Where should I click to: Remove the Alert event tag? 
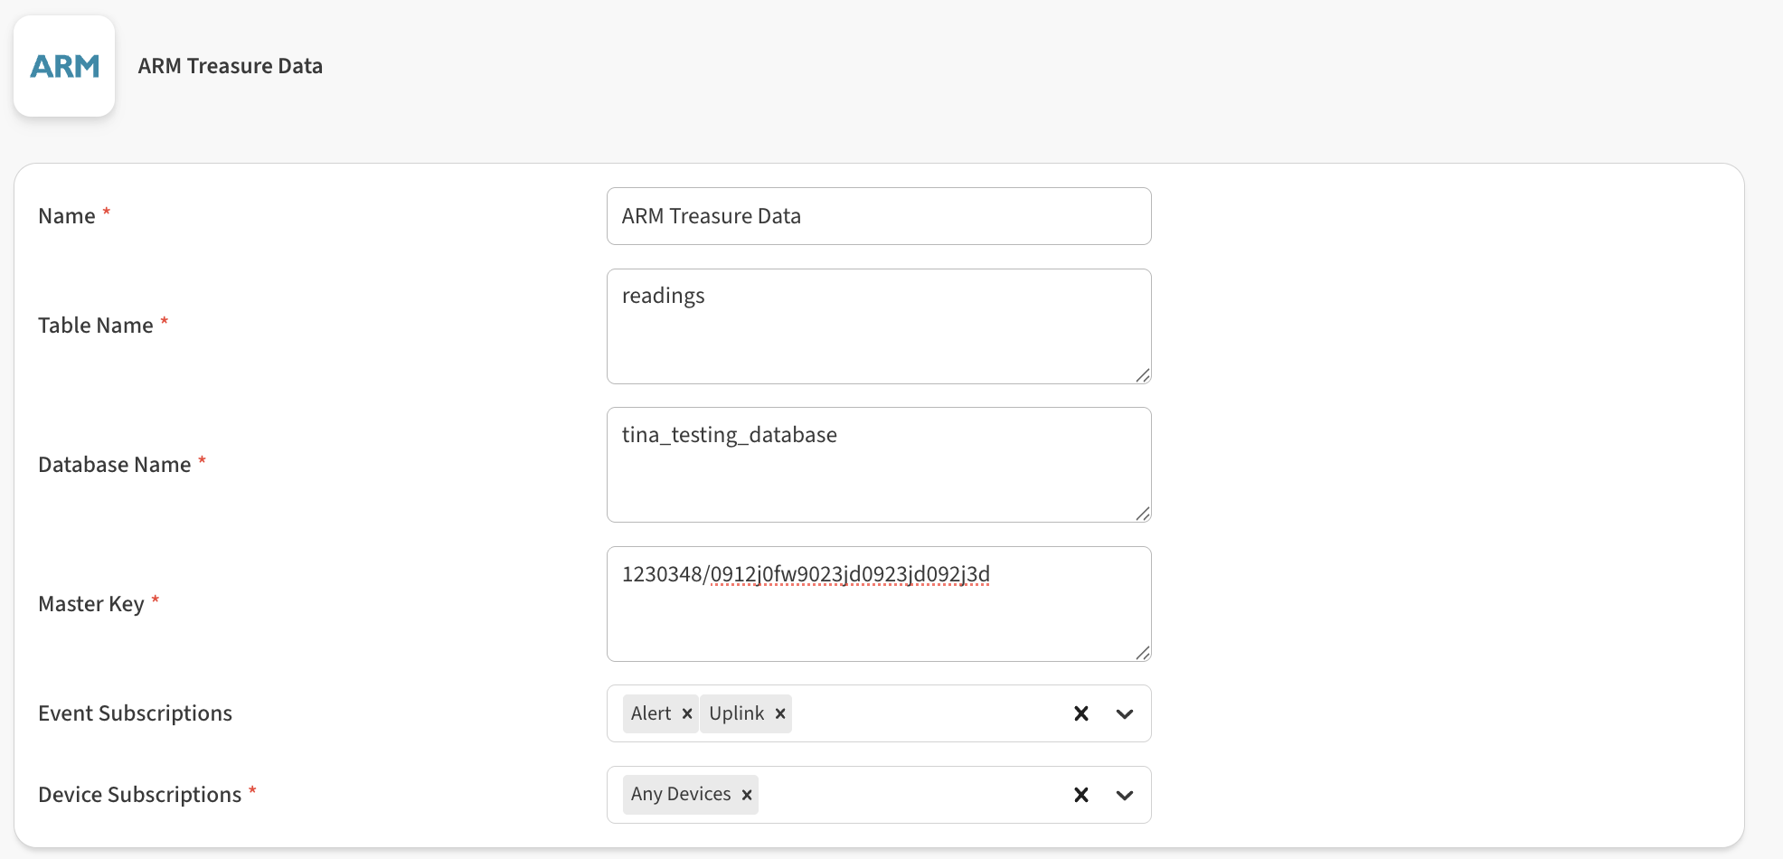point(687,713)
